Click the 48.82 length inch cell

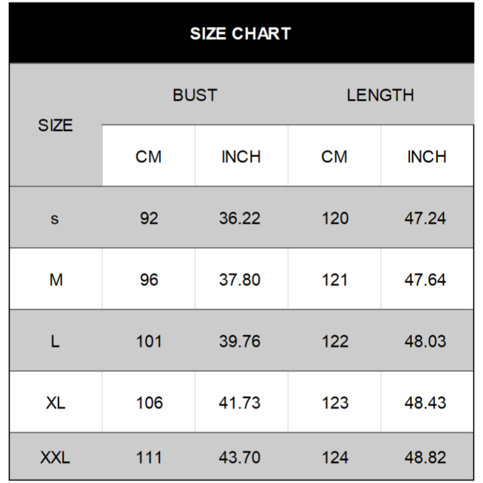[x=425, y=458]
